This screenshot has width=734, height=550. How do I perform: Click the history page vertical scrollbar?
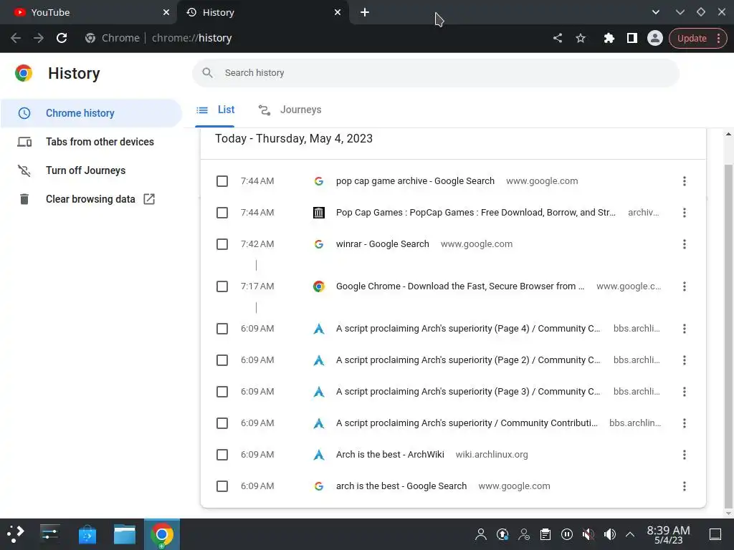728,336
